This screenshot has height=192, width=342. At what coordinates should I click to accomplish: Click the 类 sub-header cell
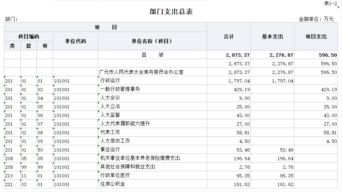pos(12,46)
